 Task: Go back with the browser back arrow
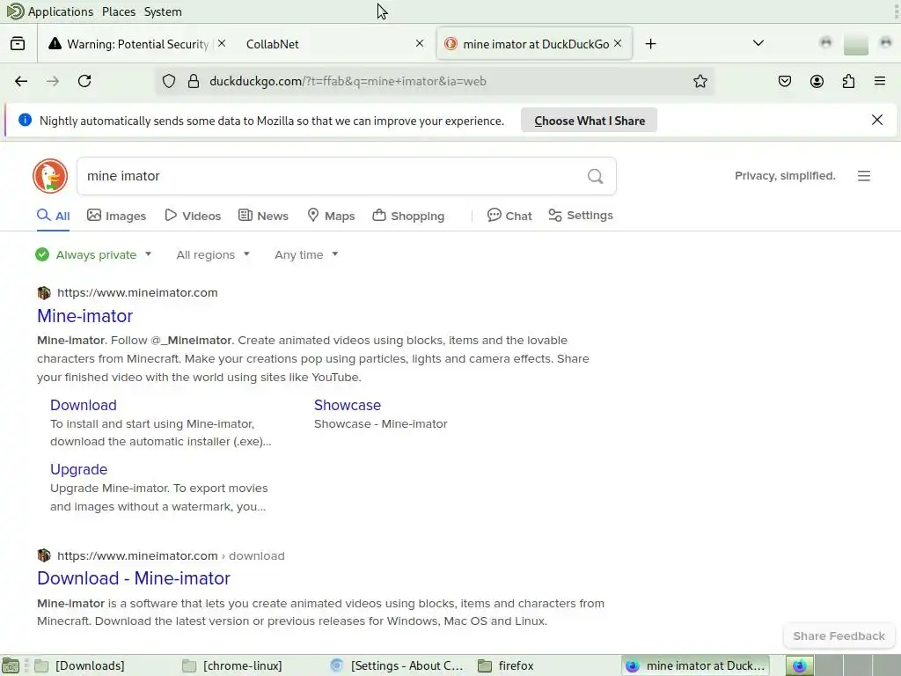21,81
